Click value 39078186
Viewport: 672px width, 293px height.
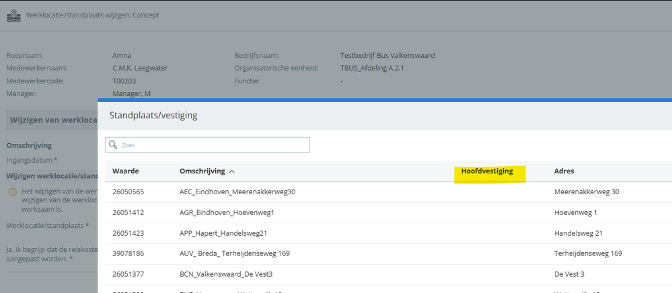[x=128, y=253]
